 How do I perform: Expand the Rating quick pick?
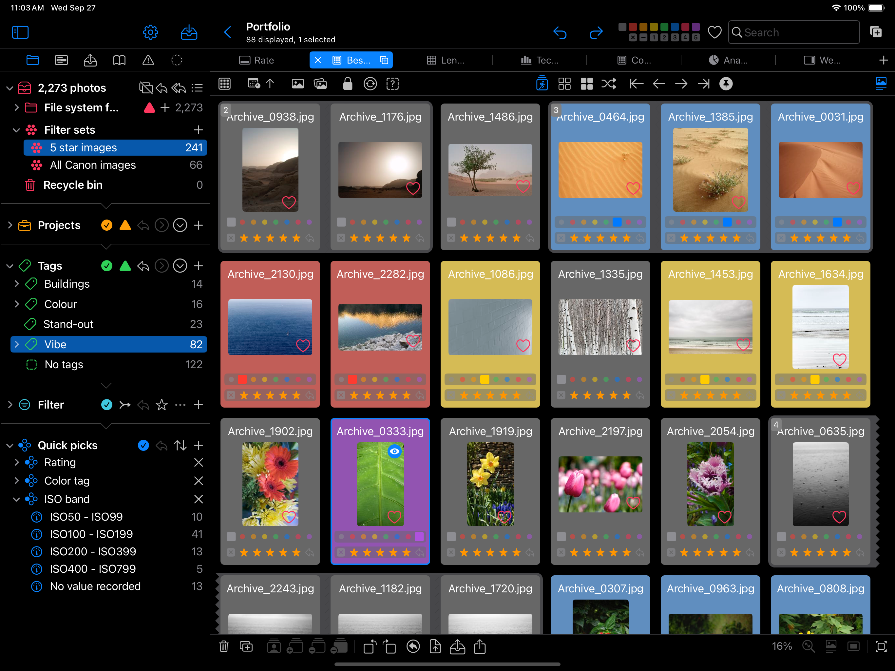click(17, 462)
